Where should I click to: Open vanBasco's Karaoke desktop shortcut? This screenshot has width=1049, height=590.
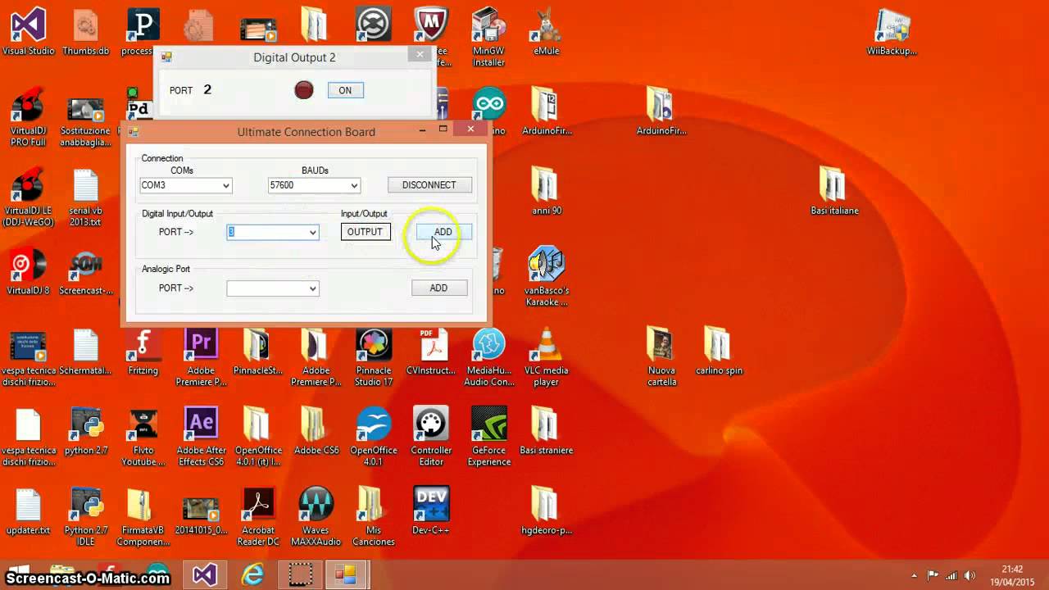(x=546, y=277)
